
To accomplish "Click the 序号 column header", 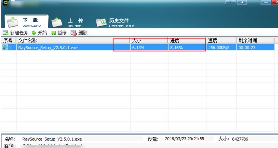I will pyautogui.click(x=8, y=40).
